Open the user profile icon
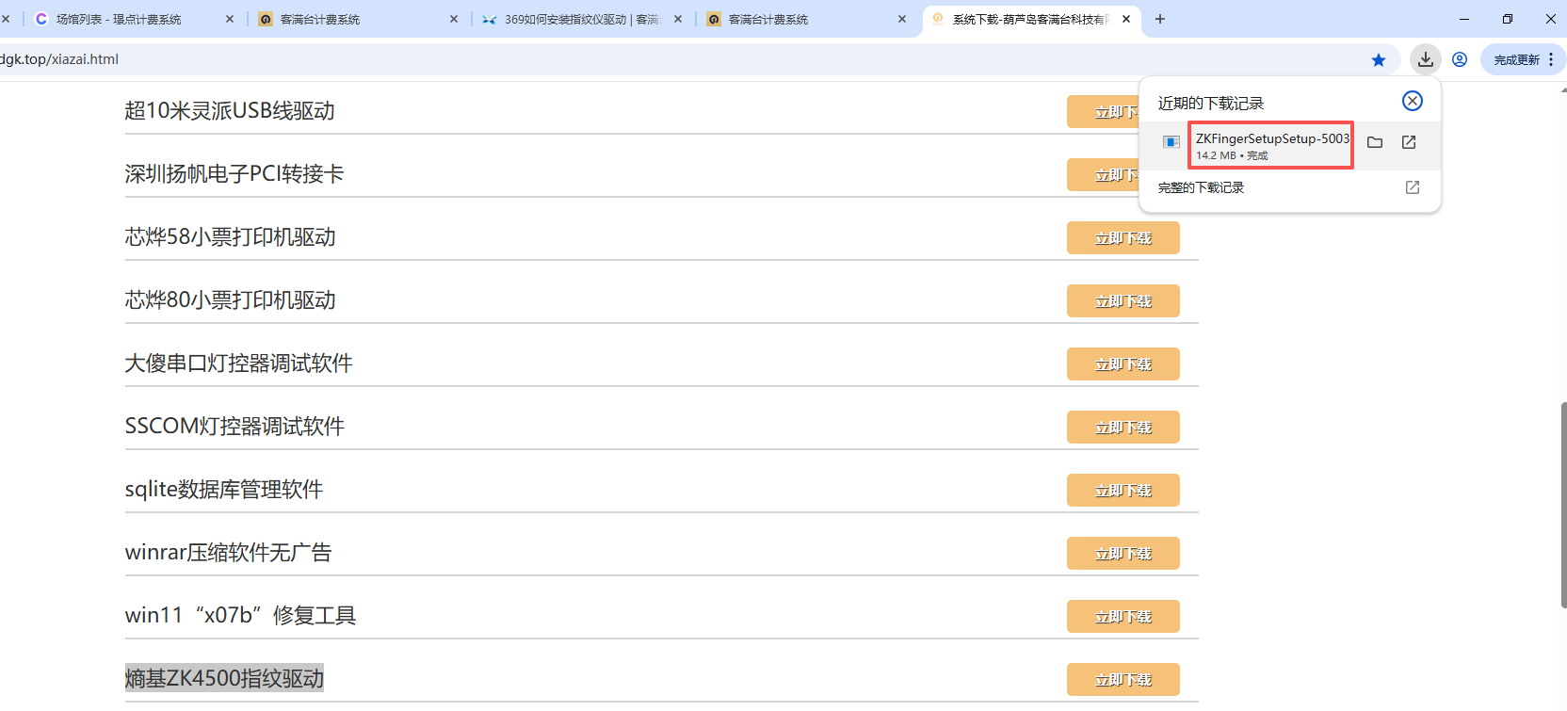1567x711 pixels. [1460, 59]
